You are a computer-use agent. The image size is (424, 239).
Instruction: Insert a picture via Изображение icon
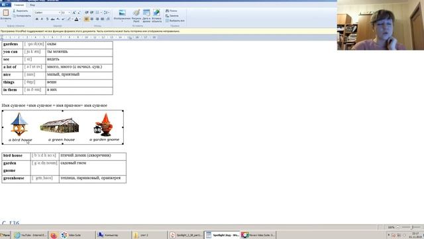click(122, 13)
